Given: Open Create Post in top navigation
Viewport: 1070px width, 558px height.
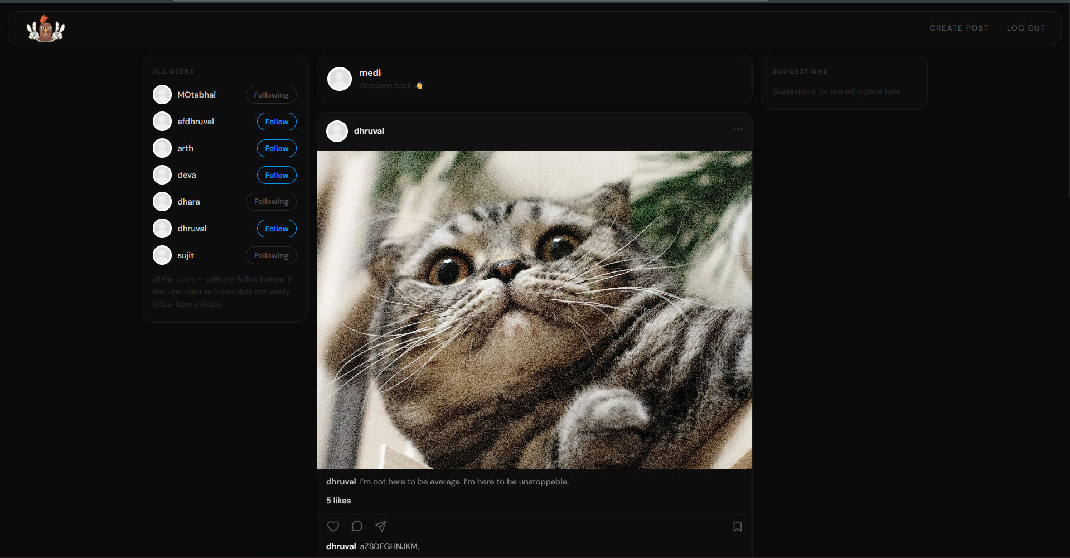Looking at the screenshot, I should click(958, 28).
